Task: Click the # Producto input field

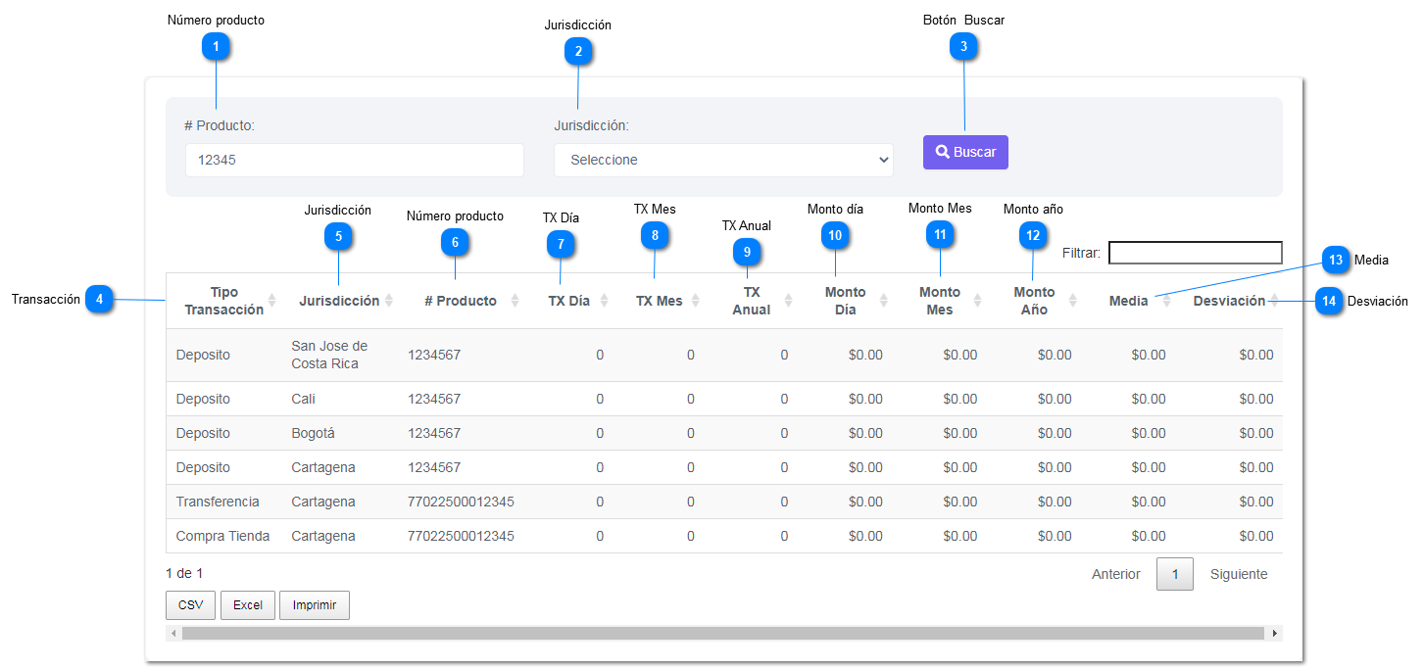Action: pyautogui.click(x=354, y=160)
